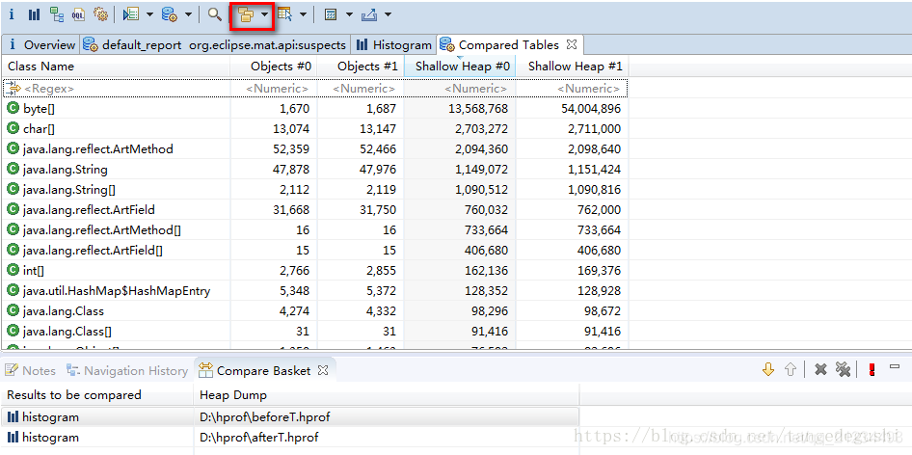Select the java.lang.Class[] row
The width and height of the screenshot is (912, 455).
click(x=315, y=332)
